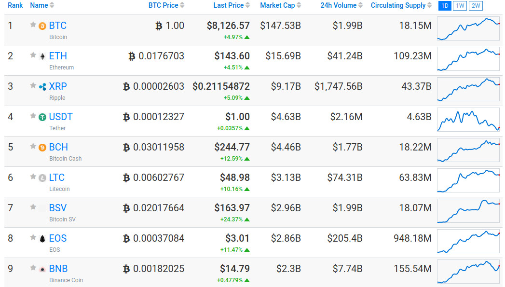Open the LTC coin link
The height and width of the screenshot is (287, 505).
pos(57,178)
